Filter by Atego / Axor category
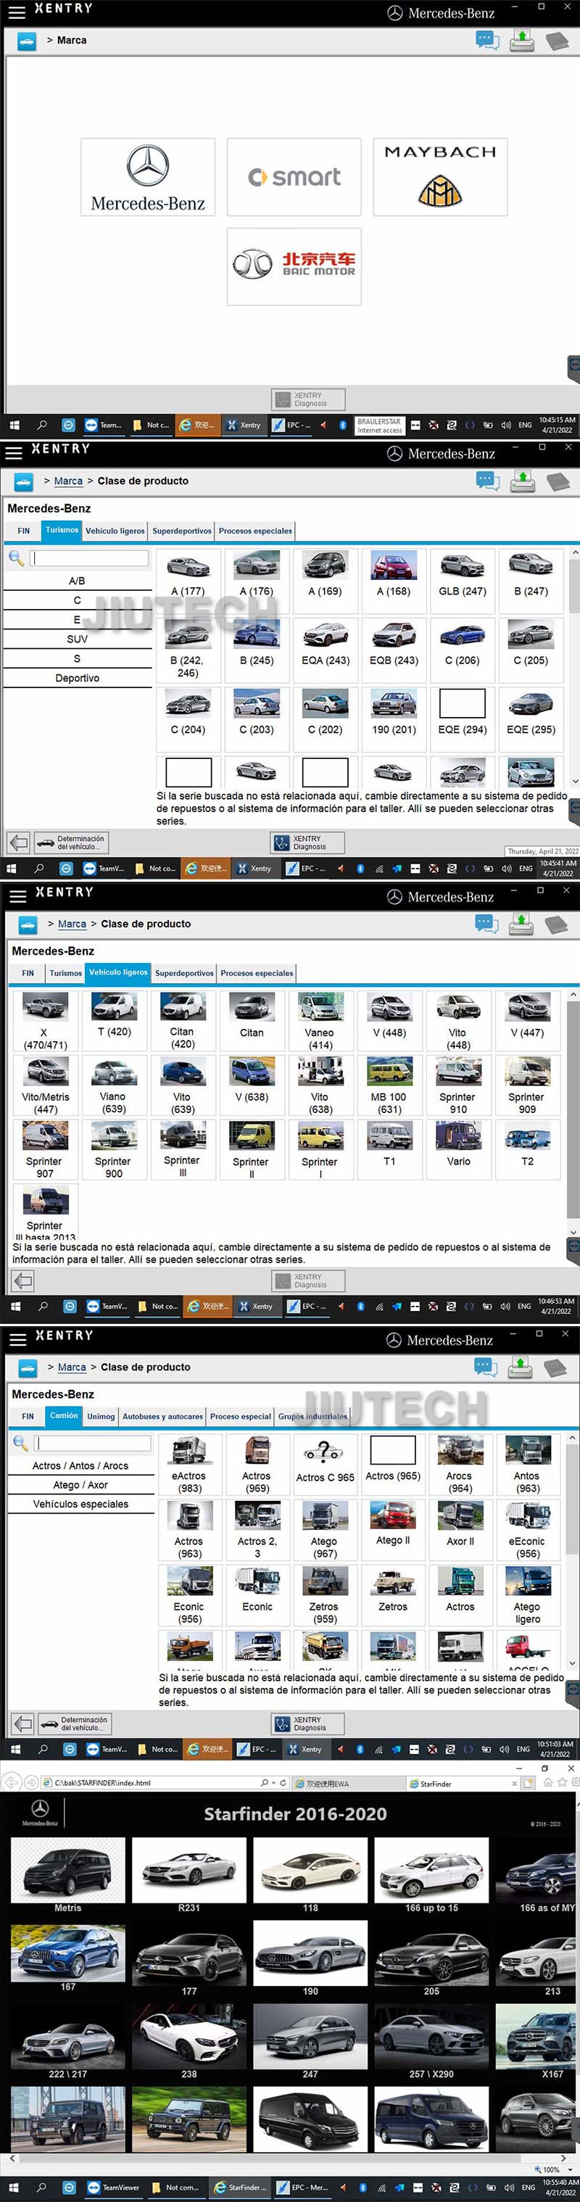 pos(80,1485)
